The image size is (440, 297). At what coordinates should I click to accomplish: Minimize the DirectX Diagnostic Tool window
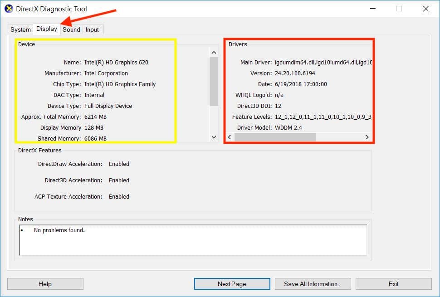pos(372,9)
